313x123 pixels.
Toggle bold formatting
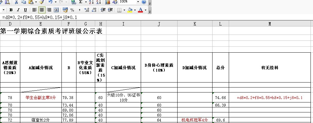coord(11,10)
